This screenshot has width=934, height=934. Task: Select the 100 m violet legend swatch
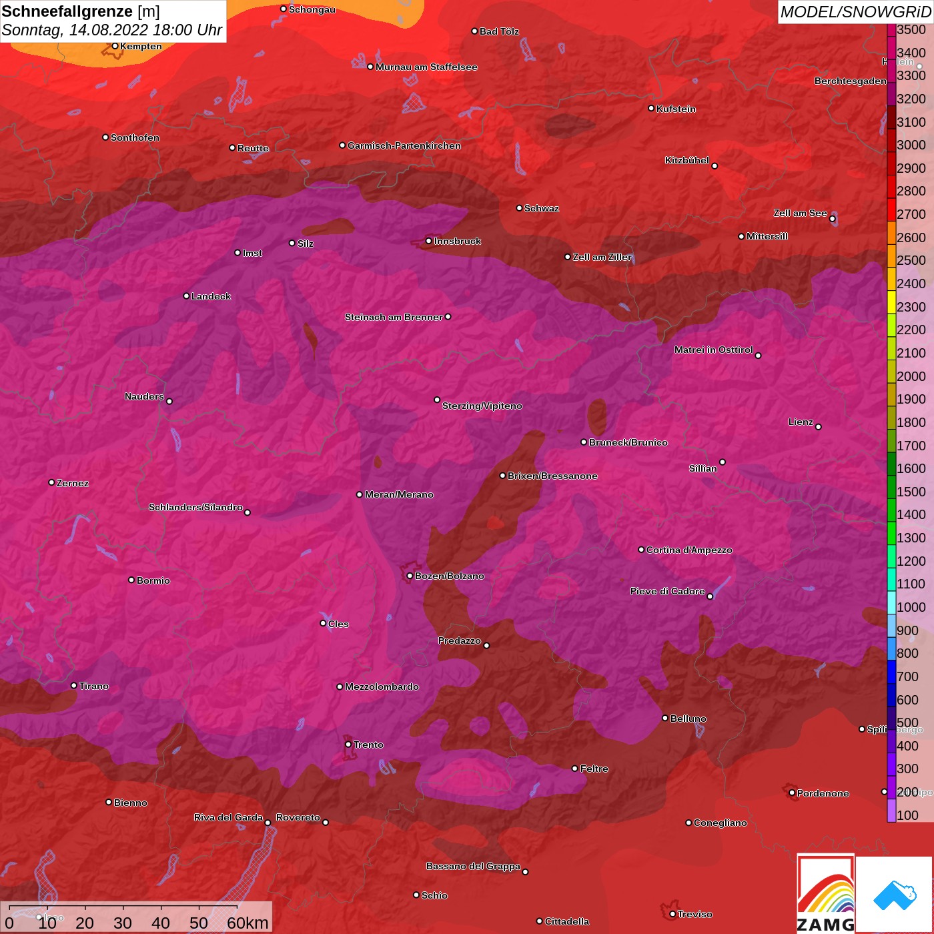[x=891, y=811]
